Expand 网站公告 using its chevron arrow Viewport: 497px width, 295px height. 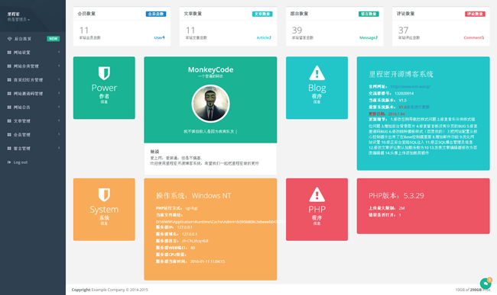pos(59,107)
